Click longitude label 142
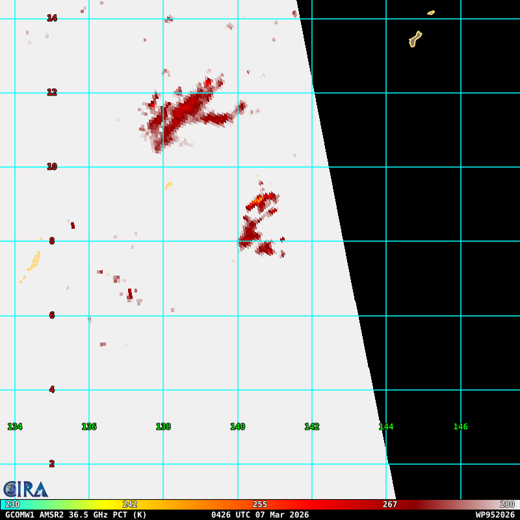Viewport: 520px width, 520px height. 312,426
